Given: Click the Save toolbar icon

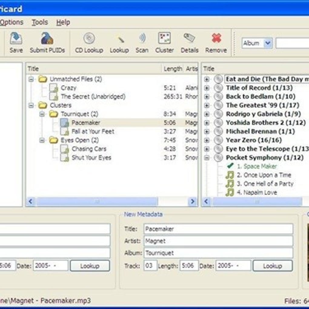Looking at the screenshot, I should point(16,38).
